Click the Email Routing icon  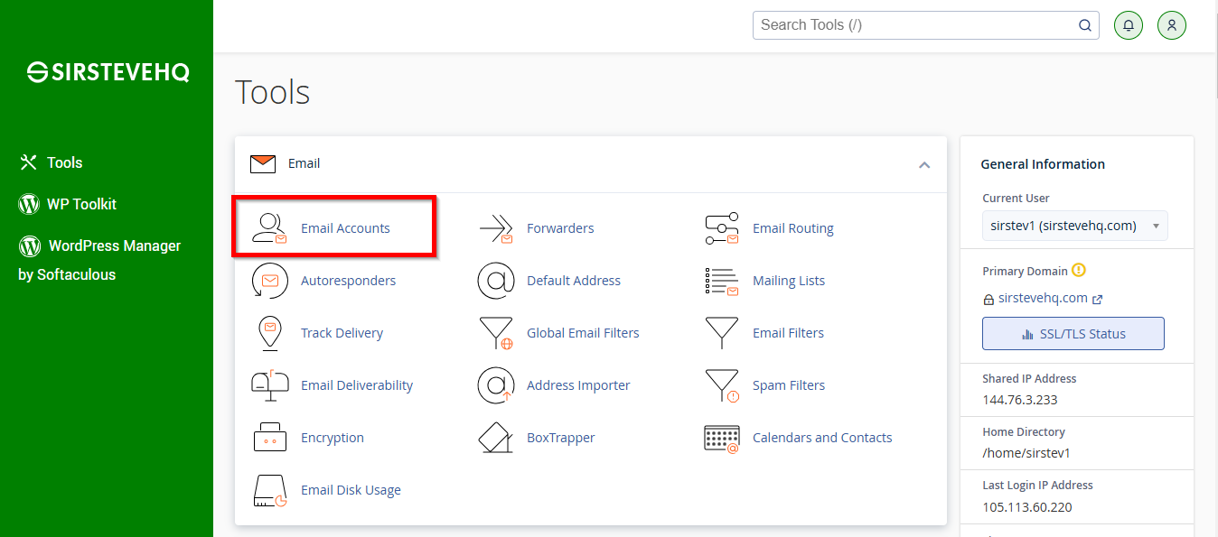click(721, 228)
